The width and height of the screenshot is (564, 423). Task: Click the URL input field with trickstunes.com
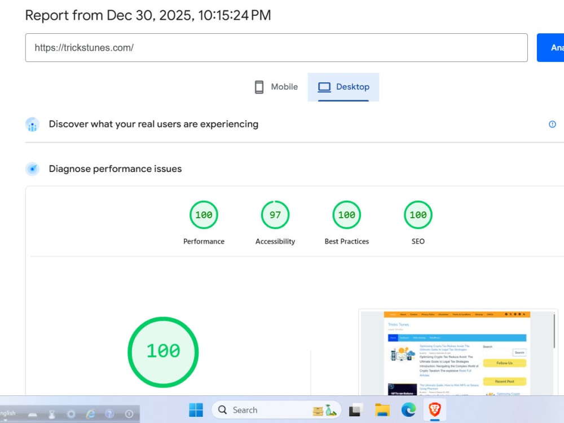tap(276, 47)
